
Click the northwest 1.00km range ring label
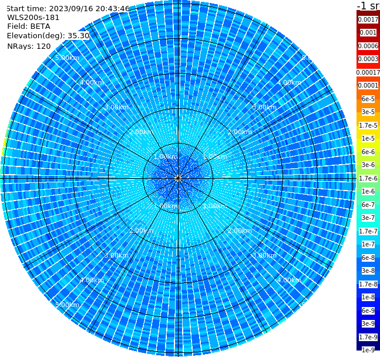(x=166, y=156)
